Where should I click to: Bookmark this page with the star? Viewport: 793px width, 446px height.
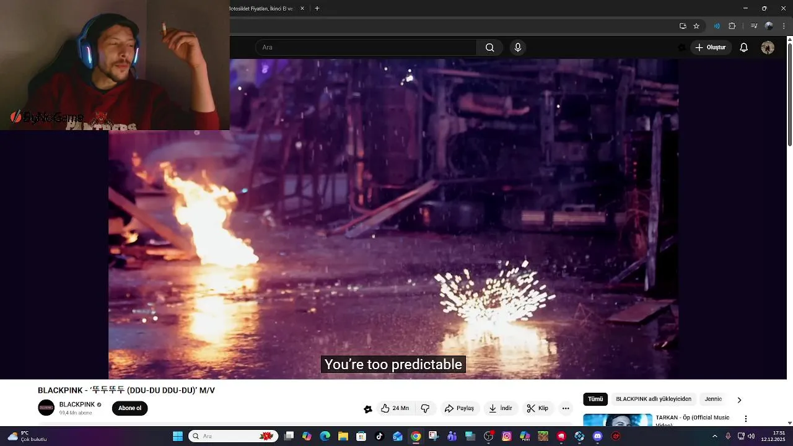click(696, 26)
